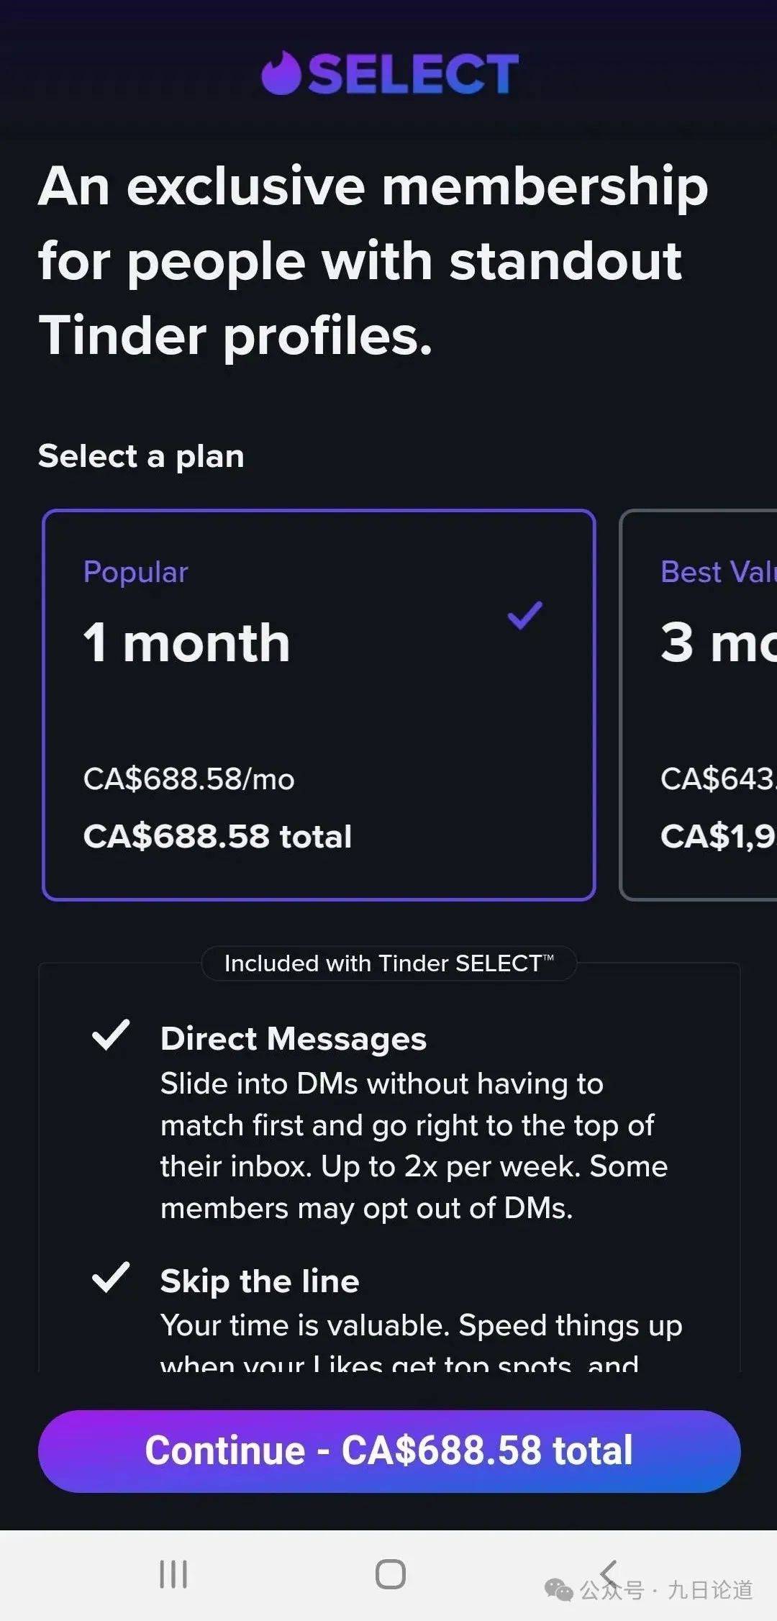
Task: Tap the Direct Messages checkmark icon
Action: click(x=111, y=1035)
